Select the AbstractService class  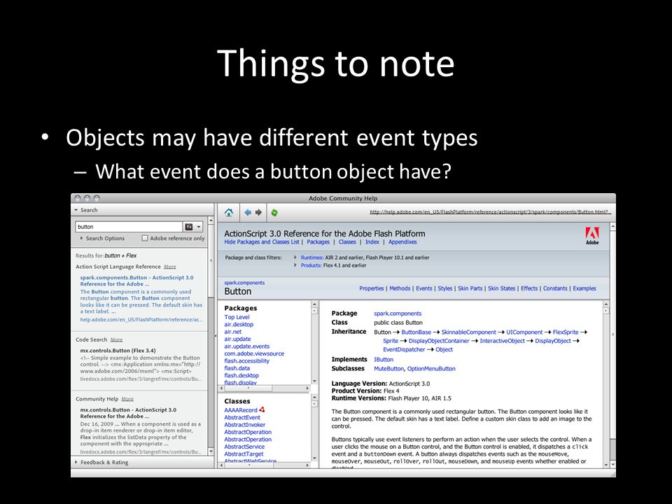pos(245,447)
